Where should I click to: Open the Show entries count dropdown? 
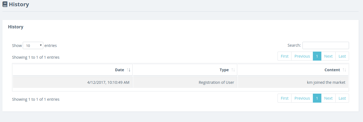(x=33, y=46)
